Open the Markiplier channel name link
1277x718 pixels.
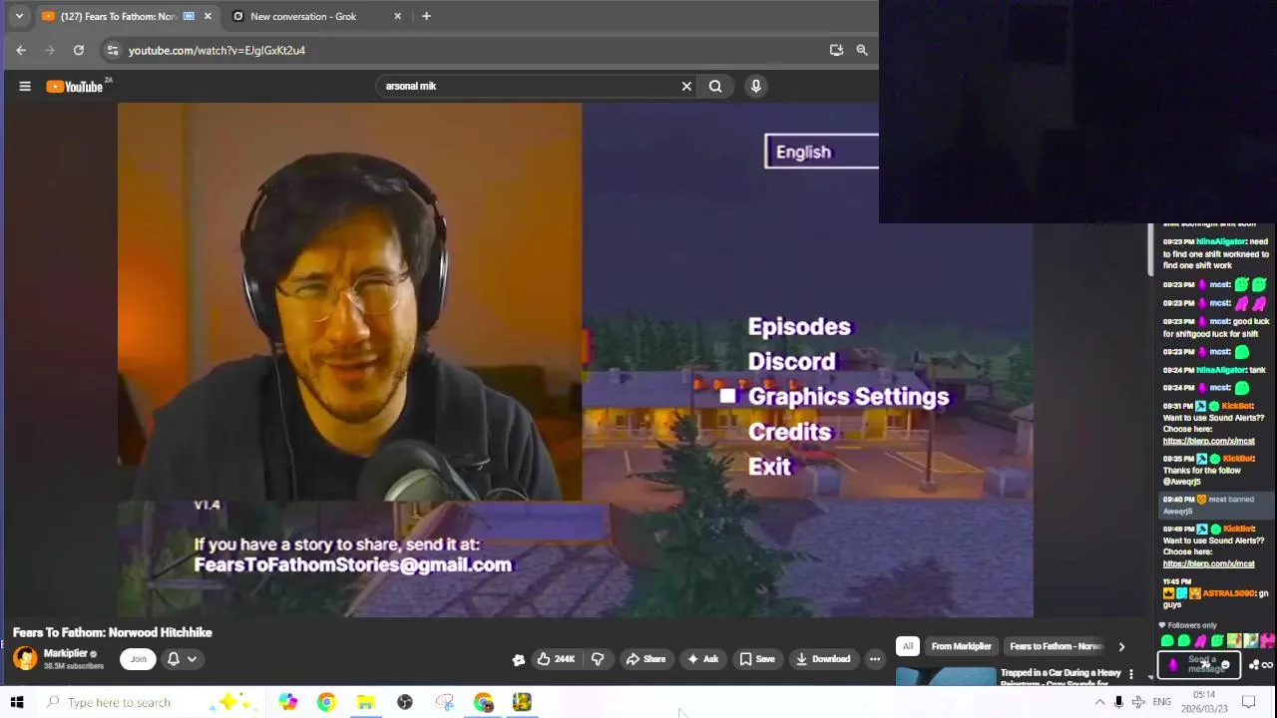pos(66,653)
